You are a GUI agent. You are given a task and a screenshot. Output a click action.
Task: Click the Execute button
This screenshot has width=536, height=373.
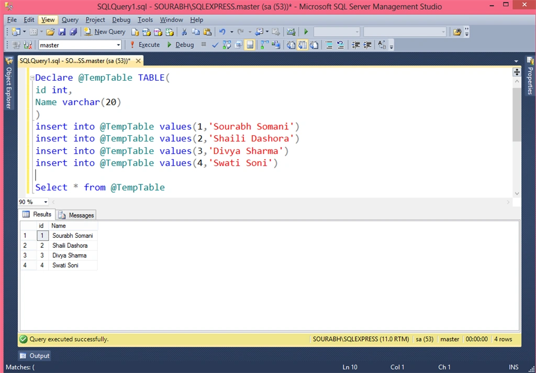point(145,45)
